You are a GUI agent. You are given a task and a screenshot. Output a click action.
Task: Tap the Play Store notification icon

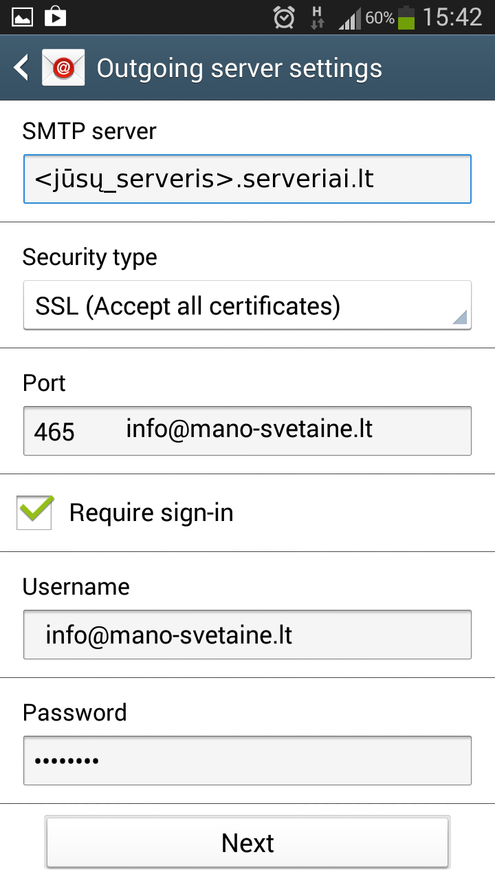coord(55,17)
